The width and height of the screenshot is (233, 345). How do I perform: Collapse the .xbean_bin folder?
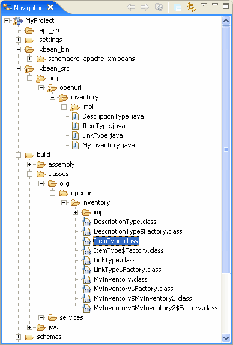(18, 50)
